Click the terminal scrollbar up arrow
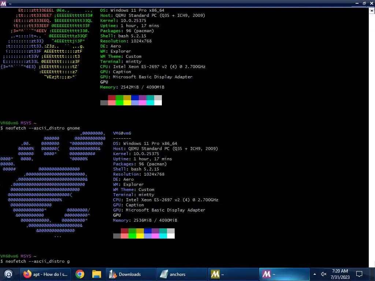The height and width of the screenshot is (281, 375). [372, 11]
